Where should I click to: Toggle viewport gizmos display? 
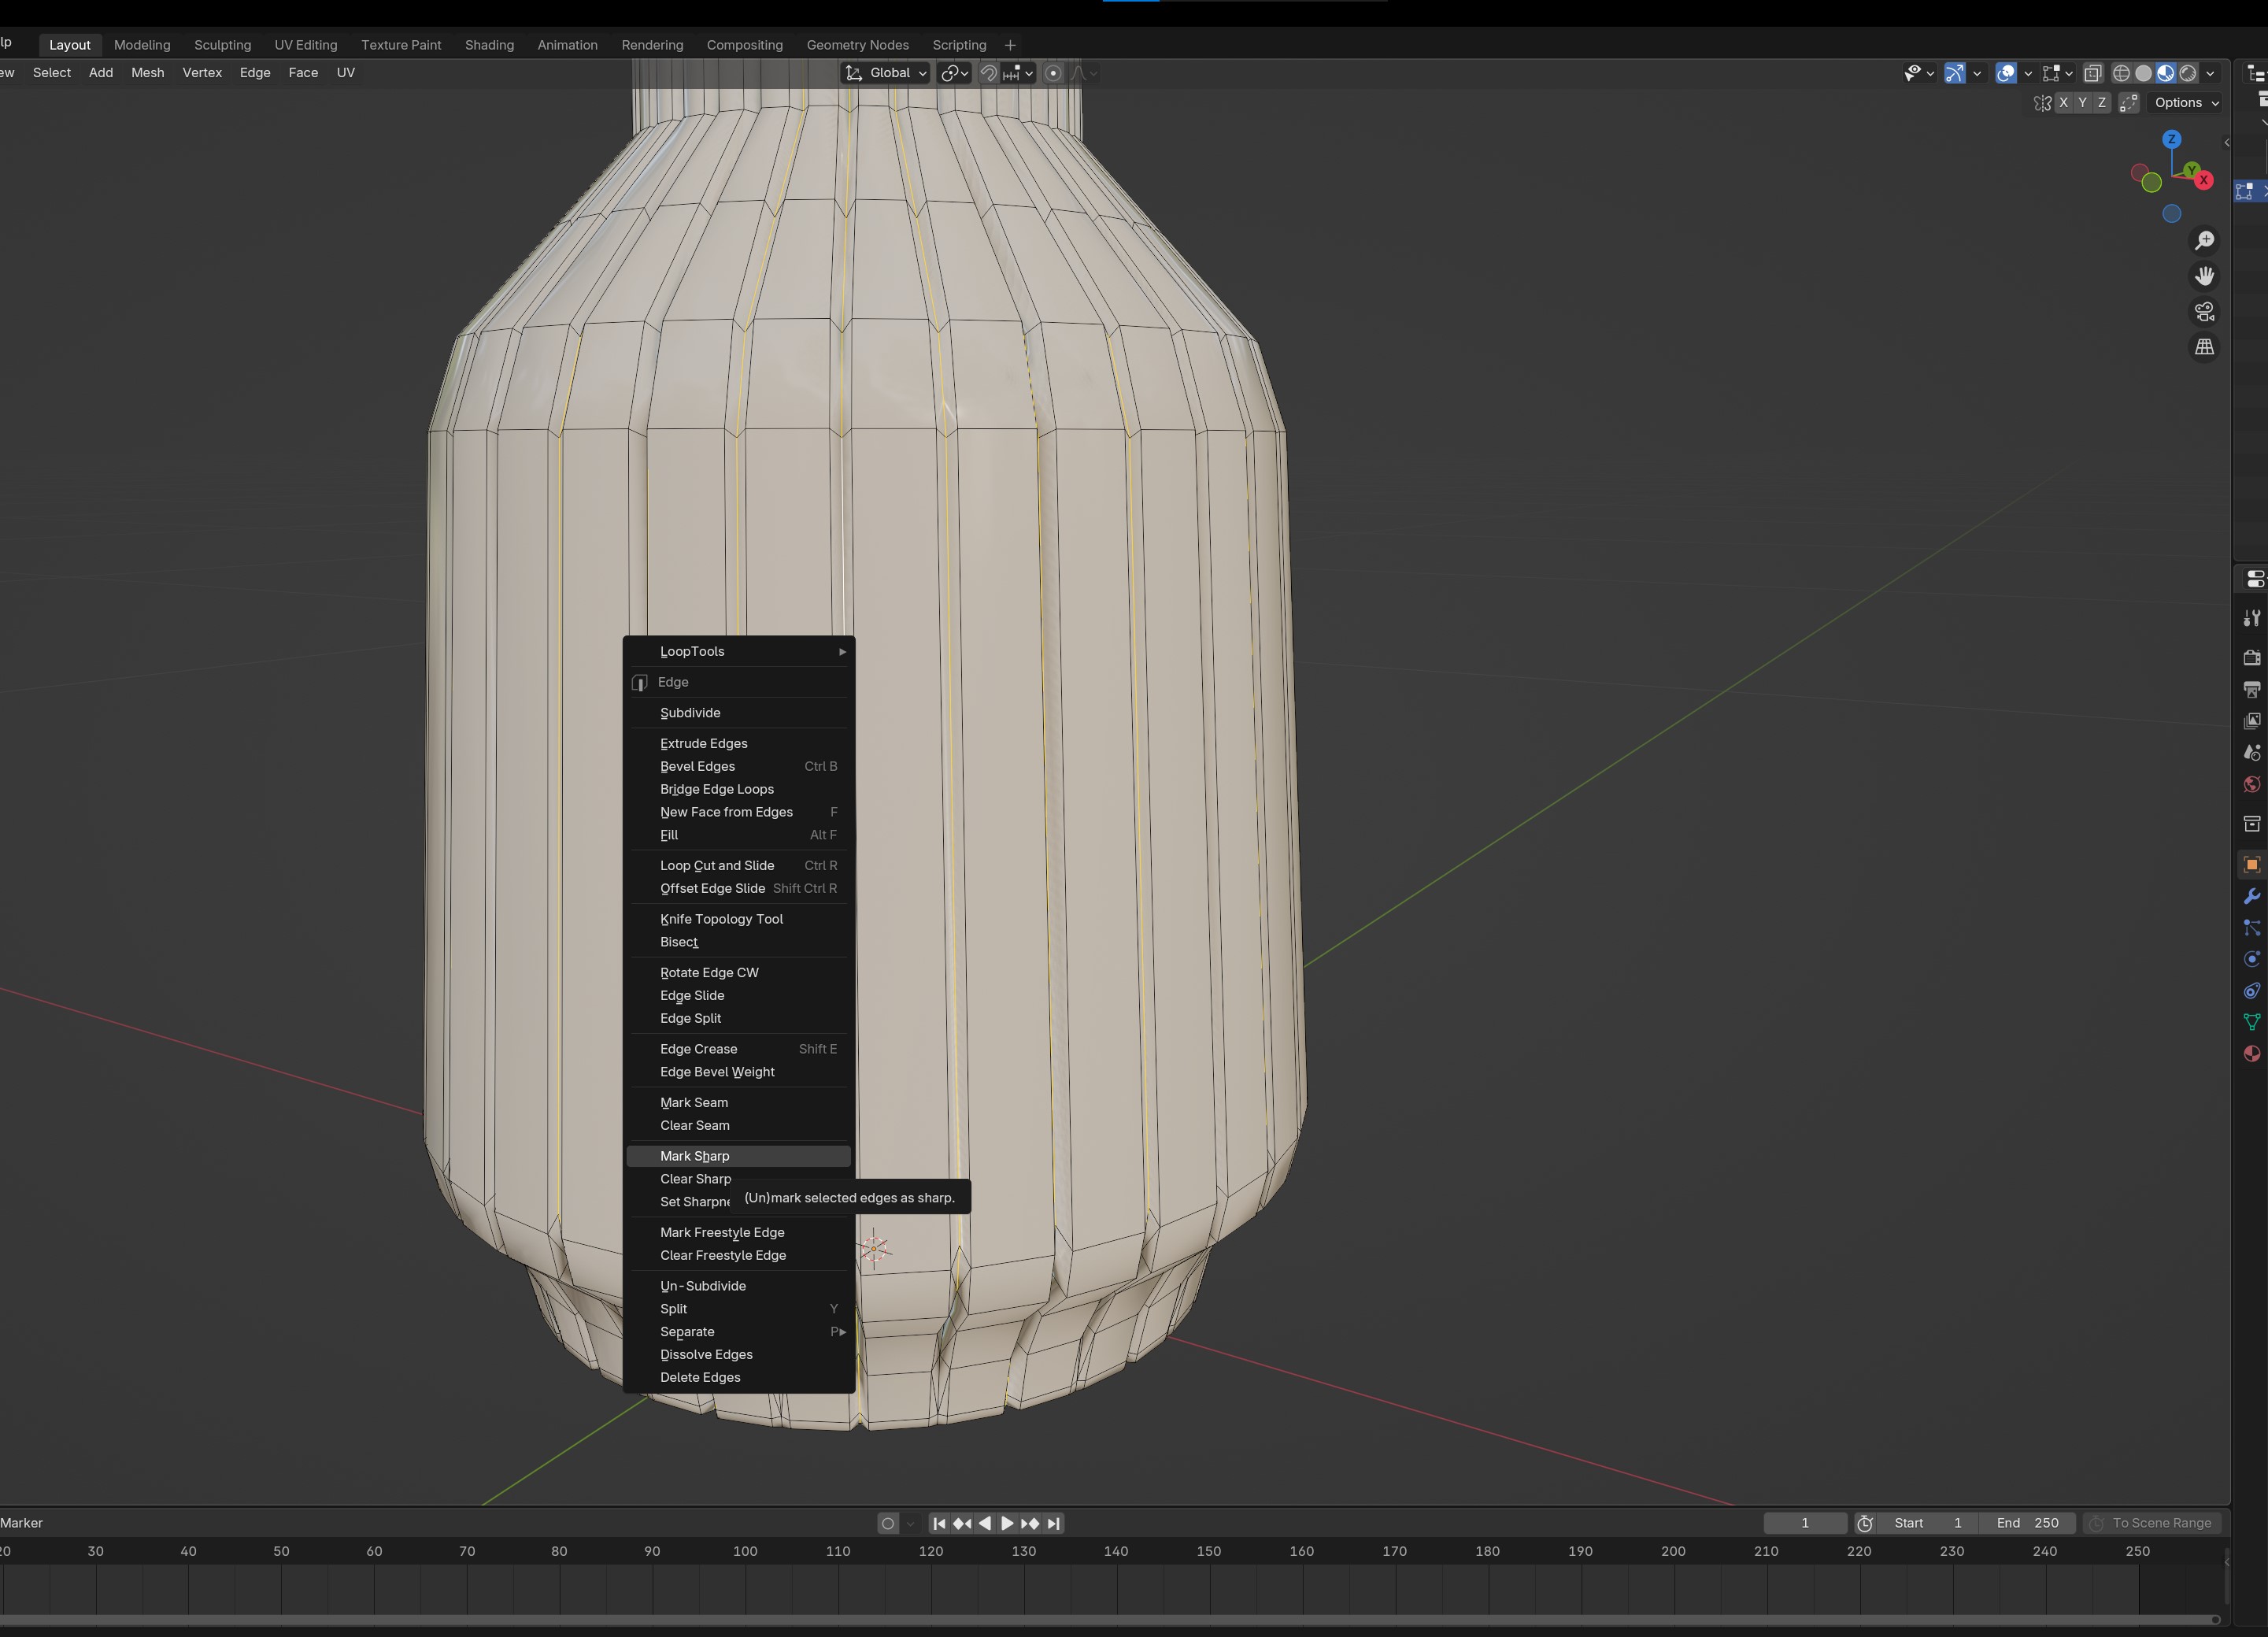pyautogui.click(x=1954, y=73)
